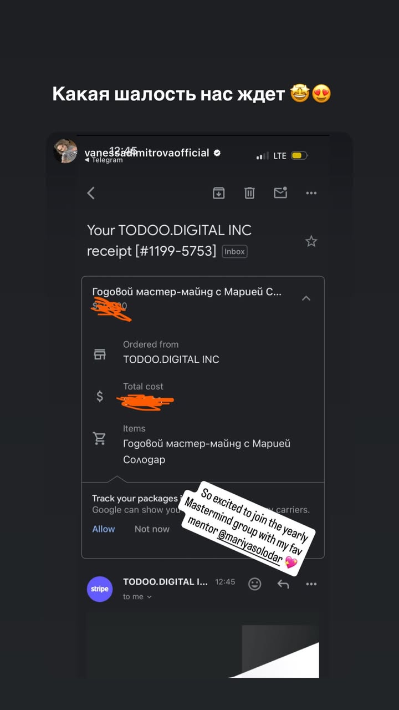The width and height of the screenshot is (399, 710).
Task: Reply using the reply arrow icon
Action: tap(283, 584)
